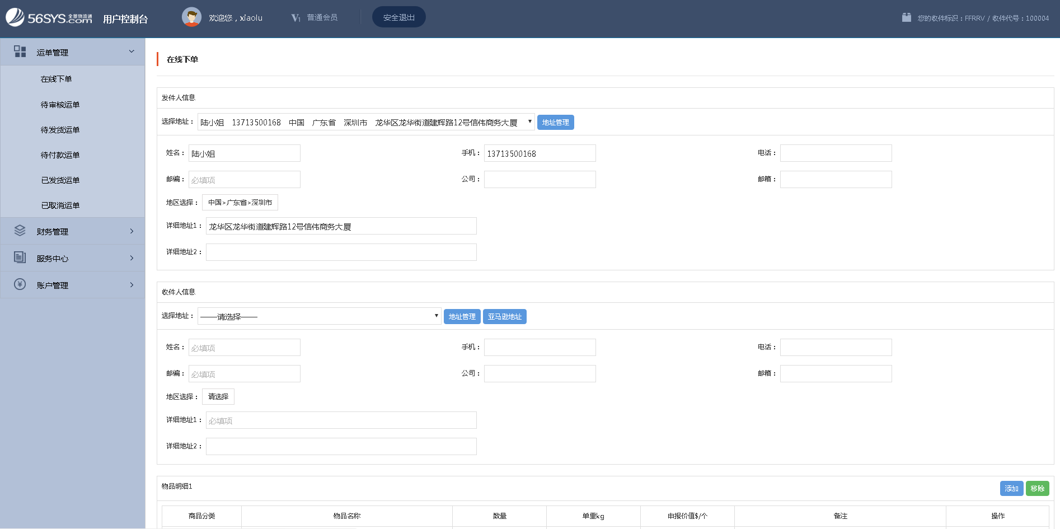Go to 已发货运单 in sidebar

click(60, 180)
